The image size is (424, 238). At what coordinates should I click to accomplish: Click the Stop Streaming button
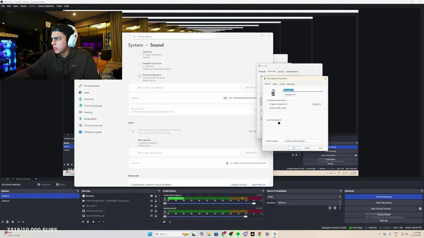tap(384, 197)
